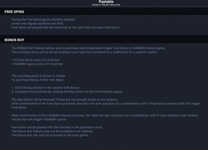Click the 'reveal only regular symbols and Wild' line
The width and height of the screenshot is (208, 150).
pos(38,24)
